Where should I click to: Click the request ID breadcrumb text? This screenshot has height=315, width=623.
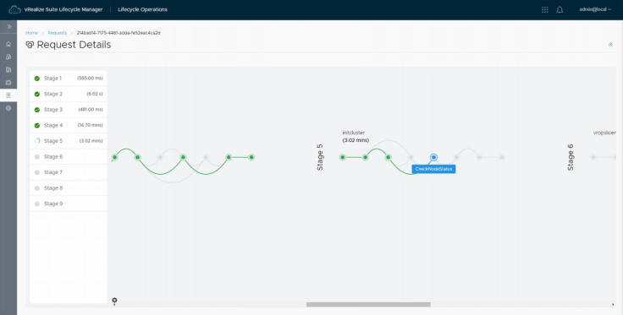pos(119,33)
